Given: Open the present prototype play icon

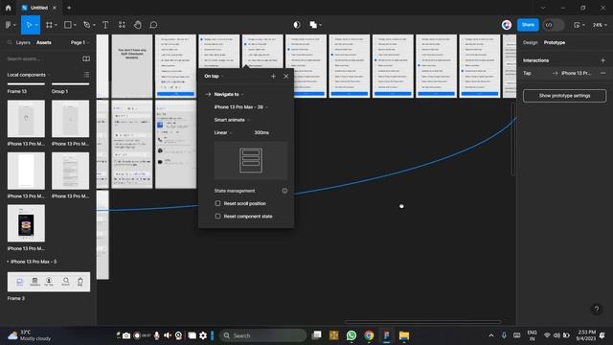Looking at the screenshot, I should (577, 25).
